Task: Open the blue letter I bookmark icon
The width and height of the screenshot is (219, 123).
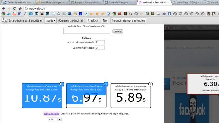Action: [169, 14]
